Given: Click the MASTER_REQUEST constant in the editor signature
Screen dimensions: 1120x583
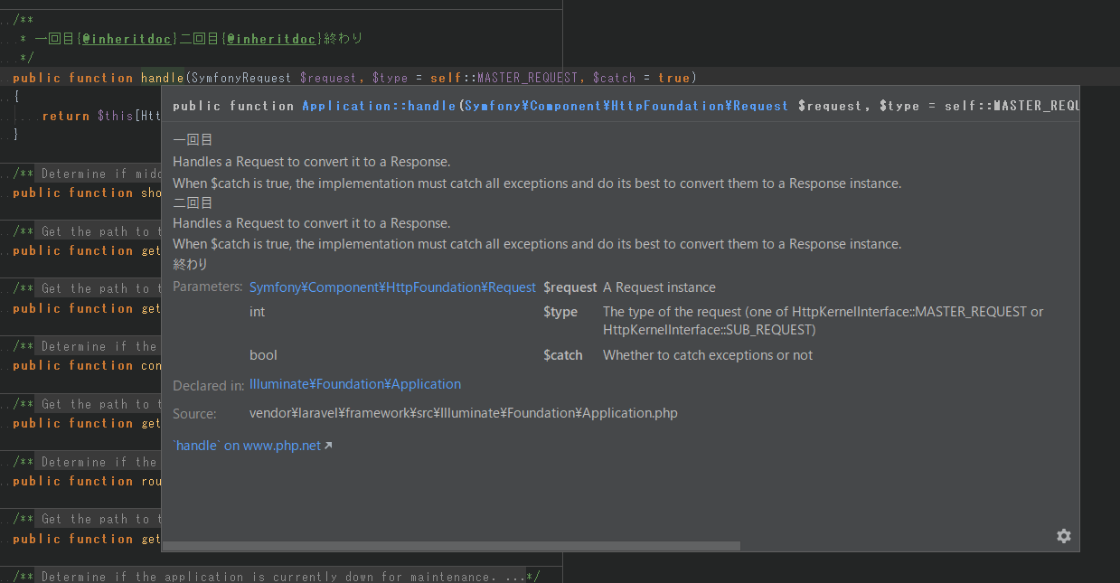Looking at the screenshot, I should click(527, 78).
